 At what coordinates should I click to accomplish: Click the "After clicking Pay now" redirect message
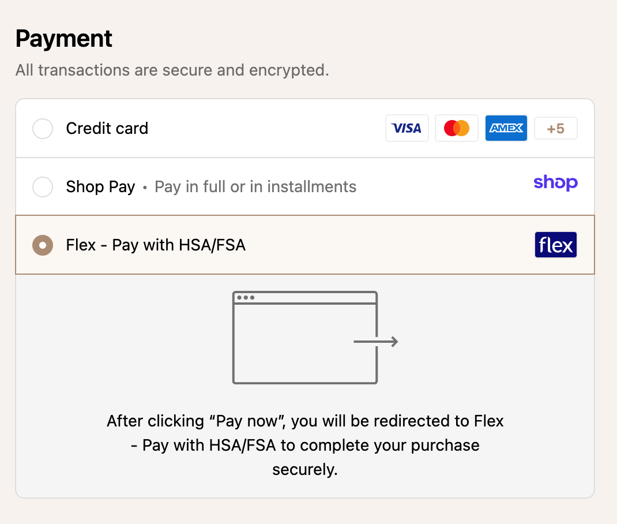[305, 445]
